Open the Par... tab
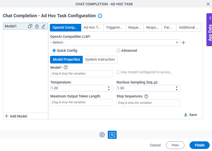Screen dimensions: 212x151 coord(169,28)
